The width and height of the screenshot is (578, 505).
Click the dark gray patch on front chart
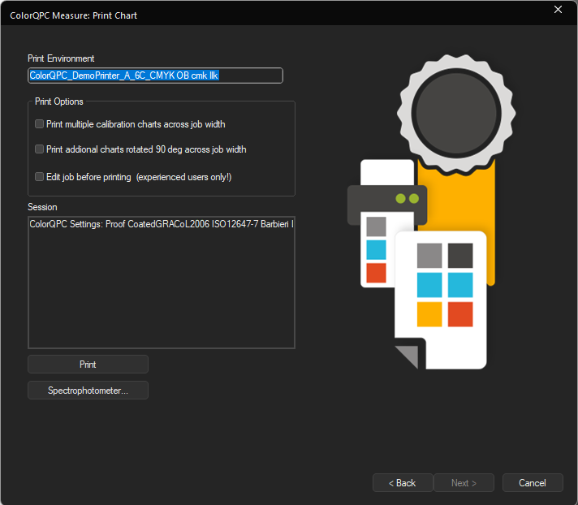click(x=460, y=256)
